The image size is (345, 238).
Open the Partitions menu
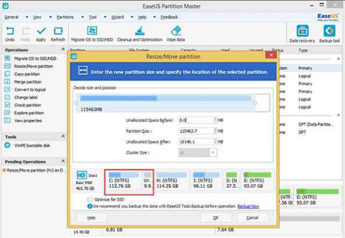pos(65,17)
